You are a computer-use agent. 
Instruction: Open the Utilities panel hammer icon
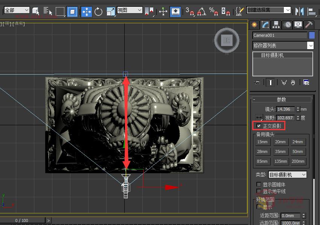309,25
